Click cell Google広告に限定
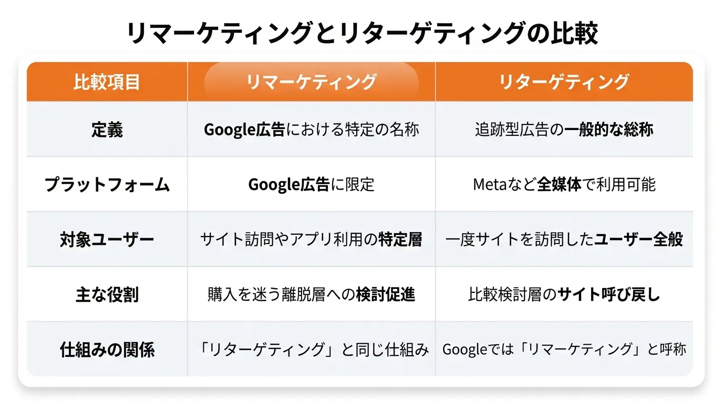The width and height of the screenshot is (723, 403). point(311,184)
